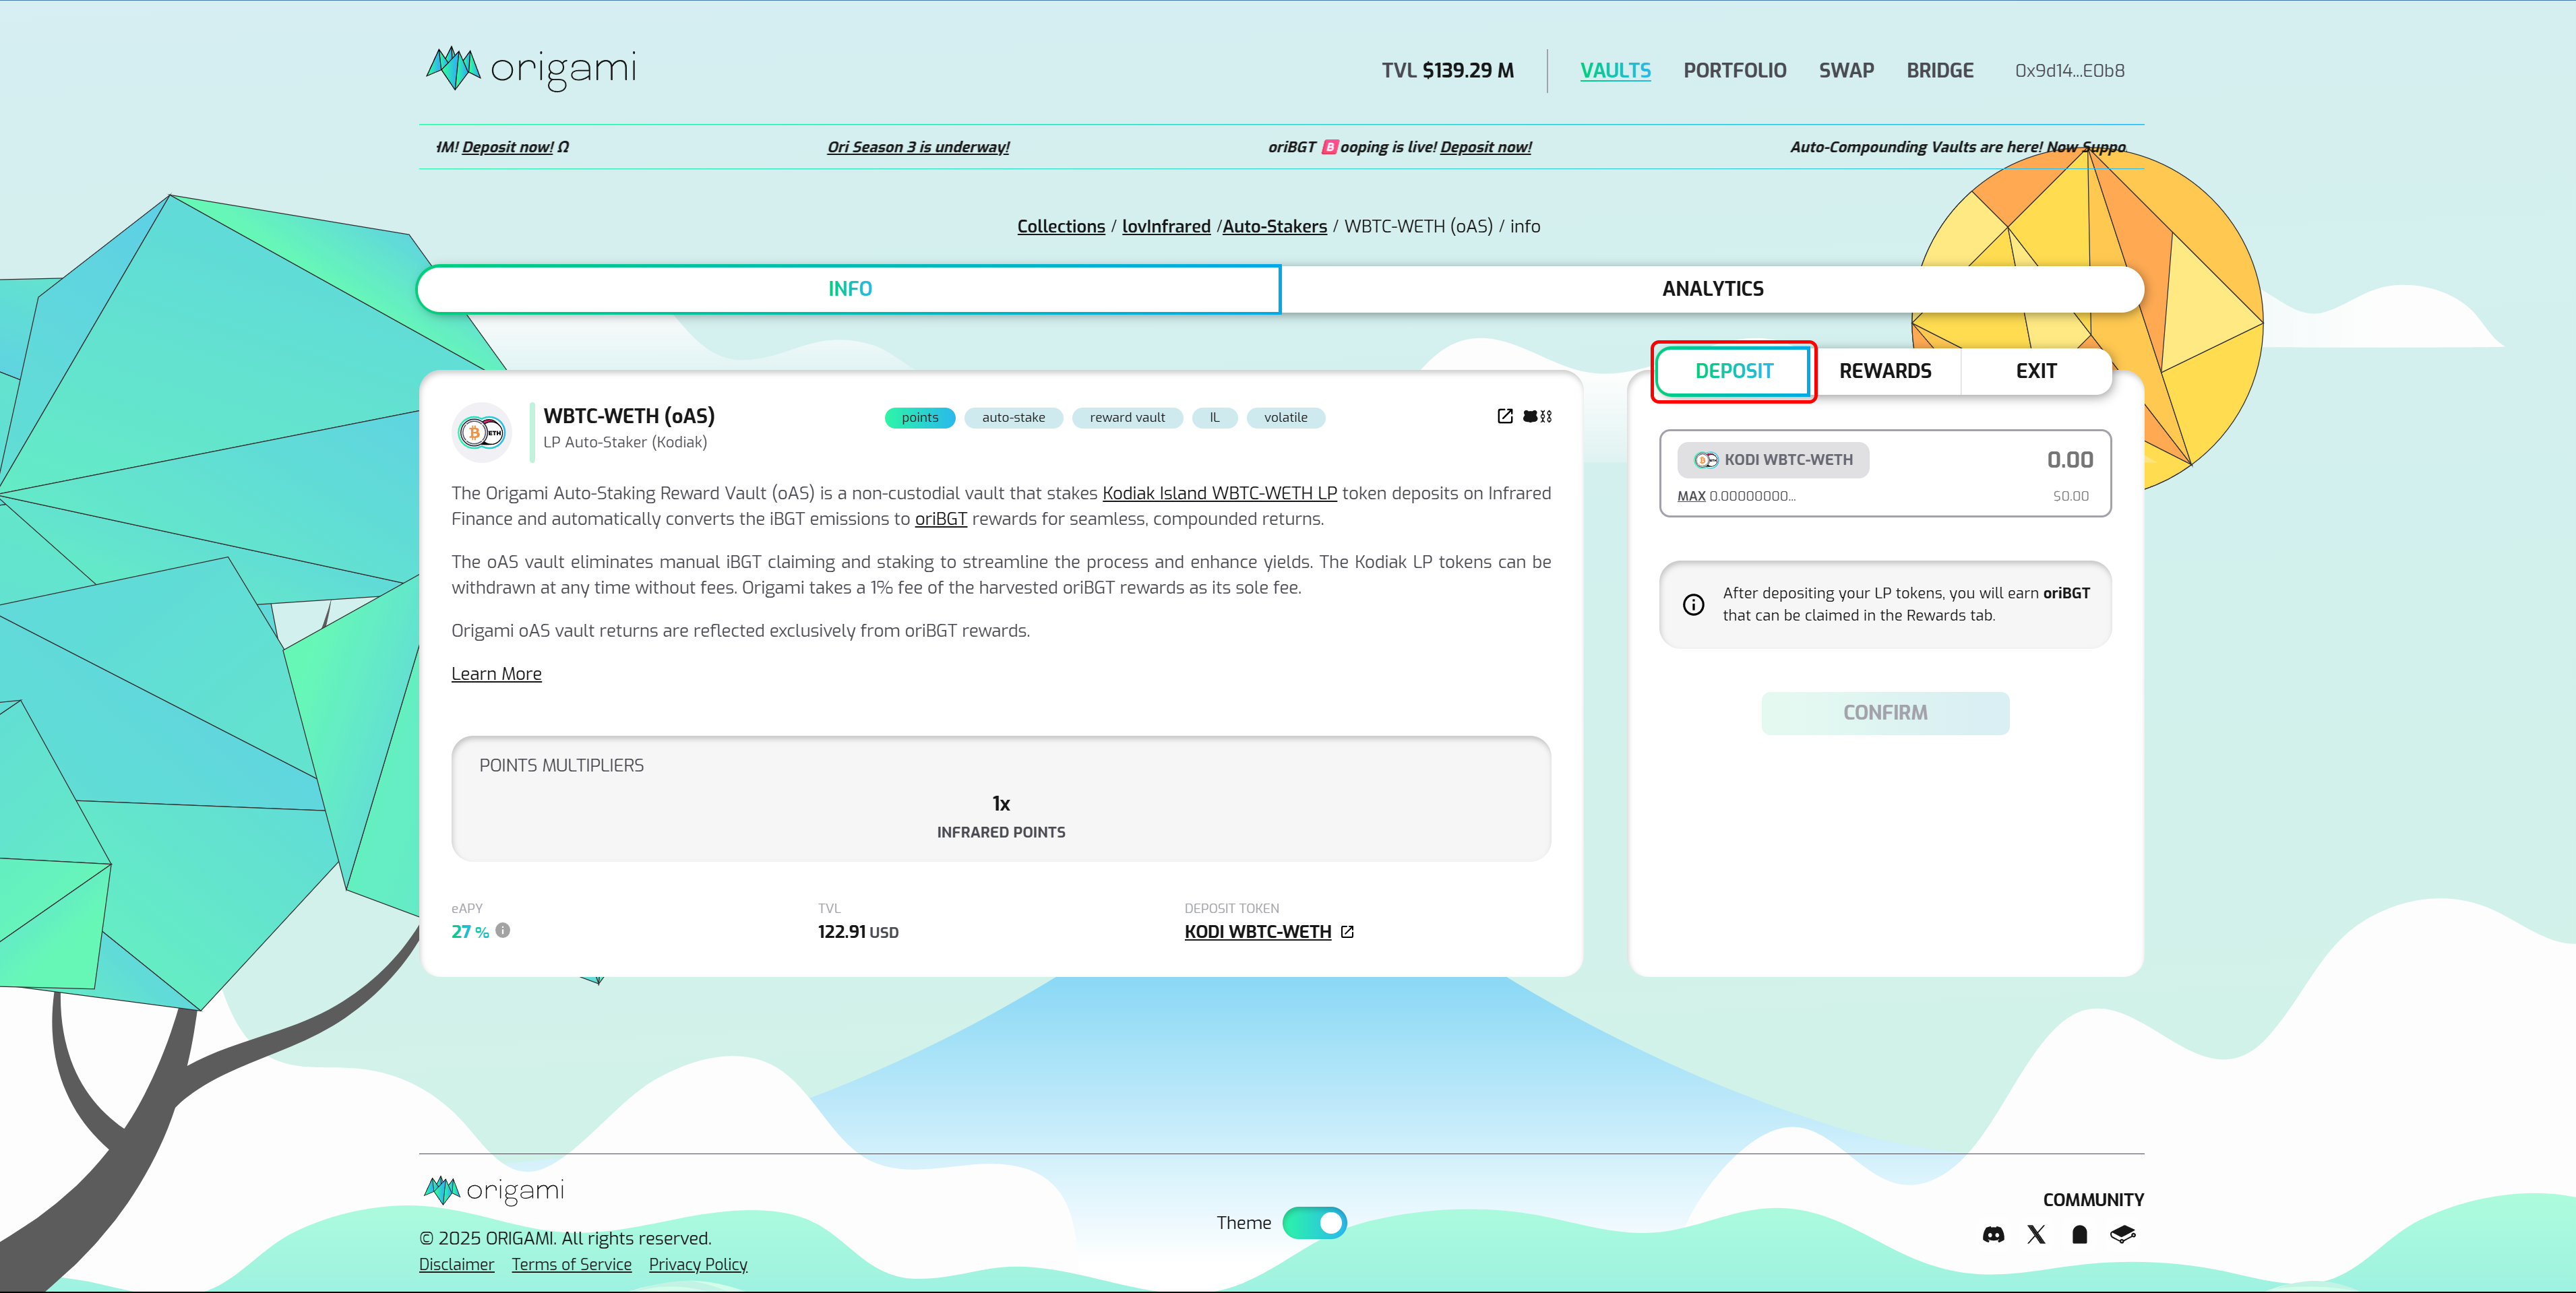Select the EXIT tab
The width and height of the screenshot is (2576, 1293).
[x=2035, y=371]
